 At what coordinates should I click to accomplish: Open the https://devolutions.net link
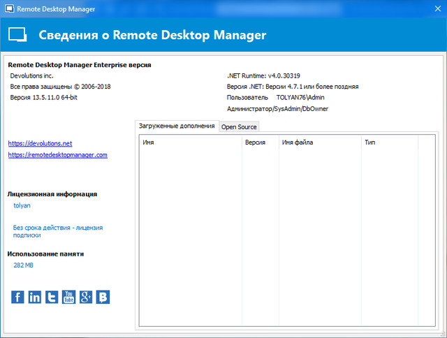point(40,143)
